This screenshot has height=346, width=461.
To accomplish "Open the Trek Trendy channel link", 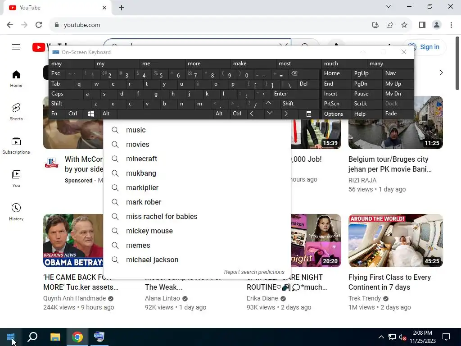I will [365, 298].
